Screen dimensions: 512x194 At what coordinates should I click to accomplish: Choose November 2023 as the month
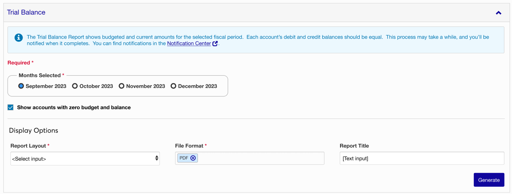click(x=122, y=86)
